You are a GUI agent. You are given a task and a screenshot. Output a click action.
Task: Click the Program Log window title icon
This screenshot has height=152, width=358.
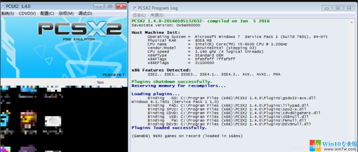point(133,8)
